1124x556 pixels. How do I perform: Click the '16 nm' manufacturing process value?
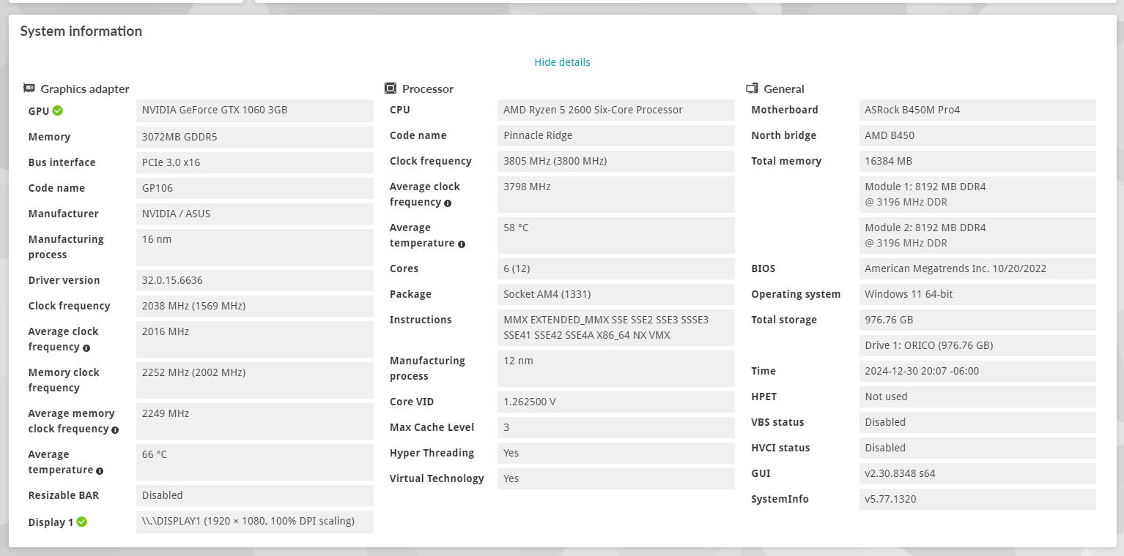[255, 247]
